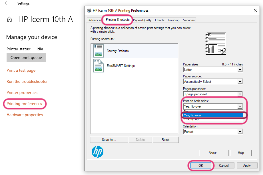The image size is (263, 175).
Task: Click the EcoSMART Settings shortcut icon
Action: point(99,66)
